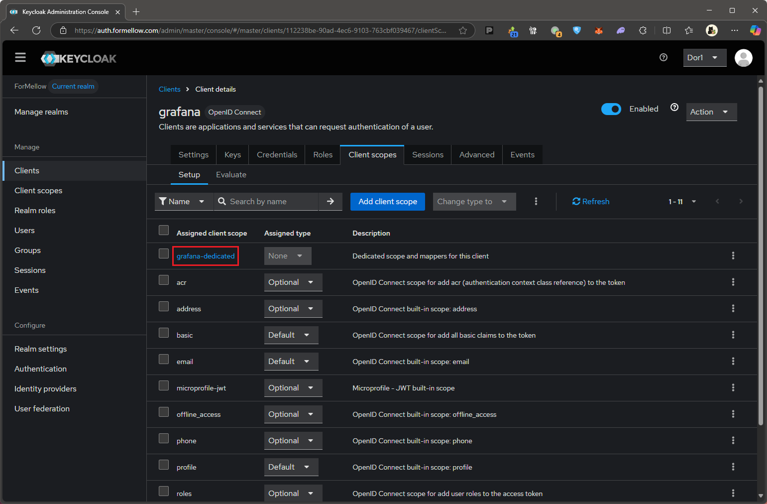Open the Copilot sidebar icon
The height and width of the screenshot is (504, 767).
755,30
